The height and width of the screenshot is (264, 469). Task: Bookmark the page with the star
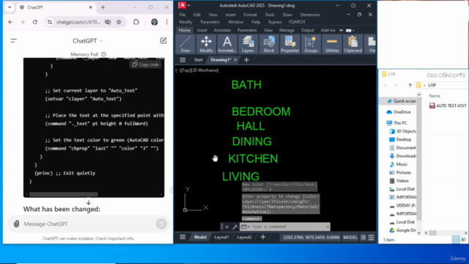119,22
